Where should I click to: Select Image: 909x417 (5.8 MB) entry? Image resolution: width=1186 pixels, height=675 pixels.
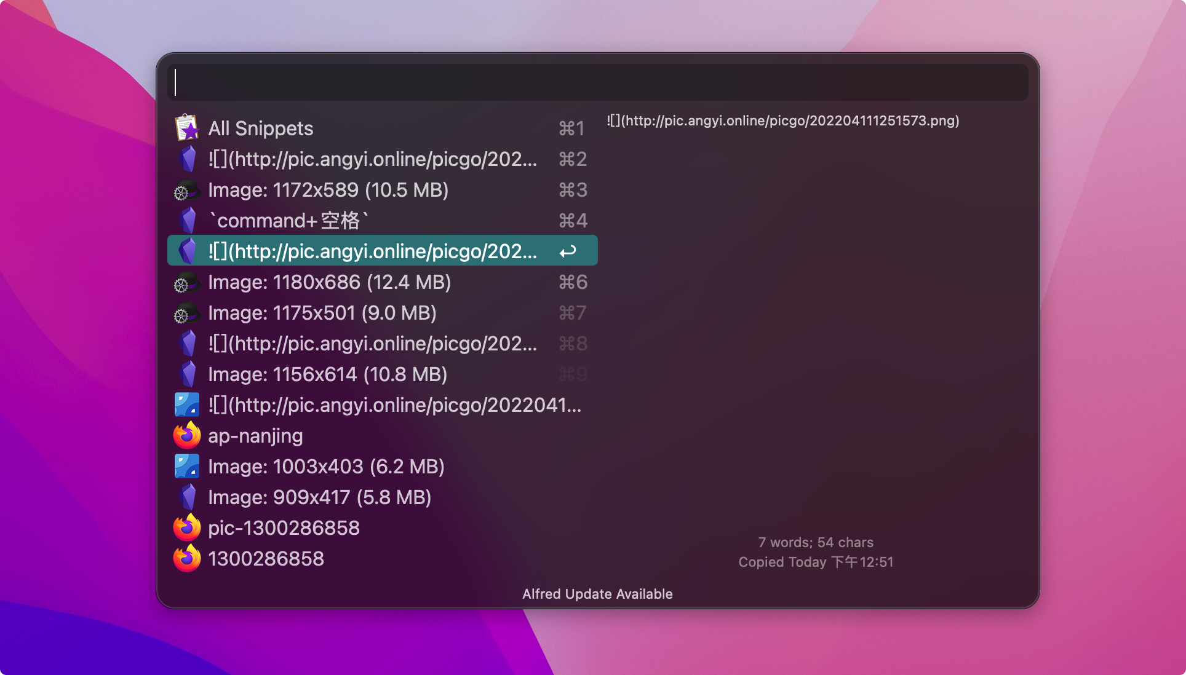pyautogui.click(x=383, y=497)
